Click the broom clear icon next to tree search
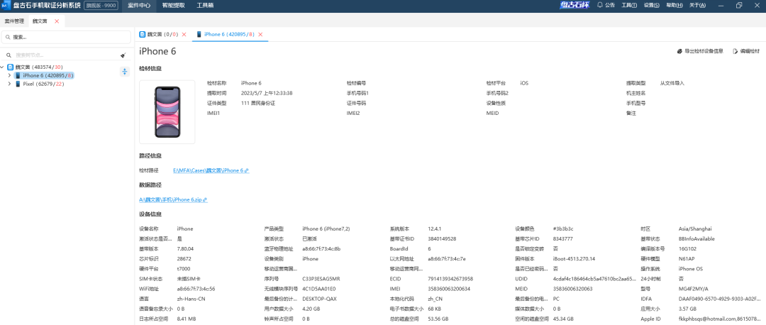Screen dimensions: 766x325 (x=123, y=55)
